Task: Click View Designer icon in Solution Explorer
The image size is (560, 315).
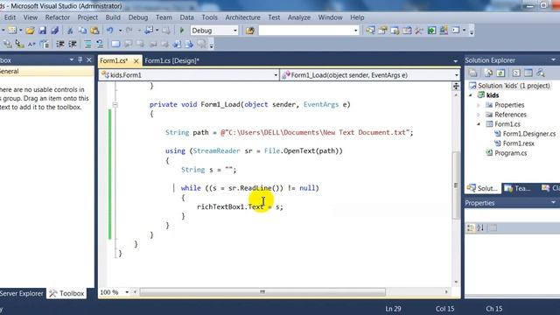Action: (528, 73)
